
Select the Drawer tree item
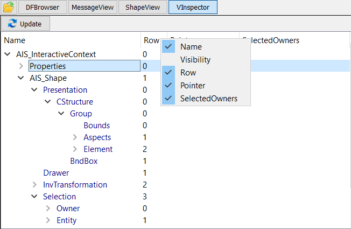(x=56, y=173)
